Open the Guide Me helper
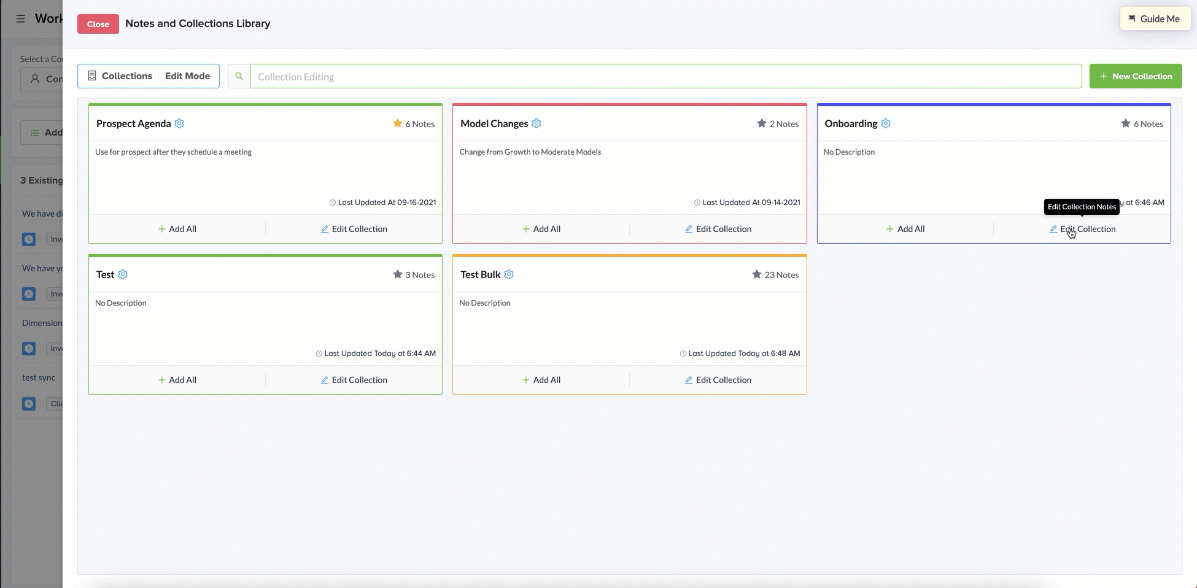1197x588 pixels. 1155,18
